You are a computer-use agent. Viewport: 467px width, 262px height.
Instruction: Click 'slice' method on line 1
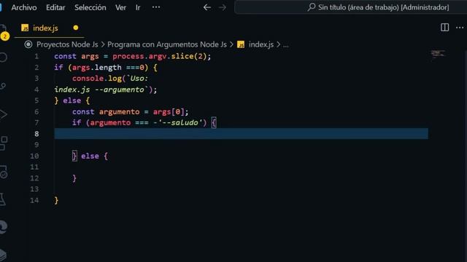(182, 57)
